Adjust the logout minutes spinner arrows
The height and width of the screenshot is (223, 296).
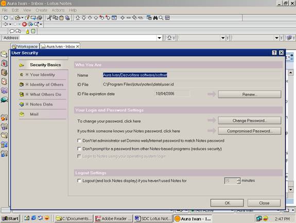pos(239,181)
